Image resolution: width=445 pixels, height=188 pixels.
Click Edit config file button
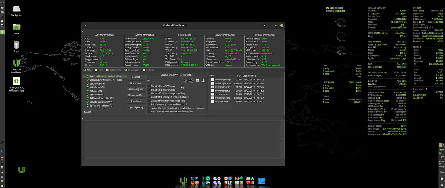[x=136, y=89]
